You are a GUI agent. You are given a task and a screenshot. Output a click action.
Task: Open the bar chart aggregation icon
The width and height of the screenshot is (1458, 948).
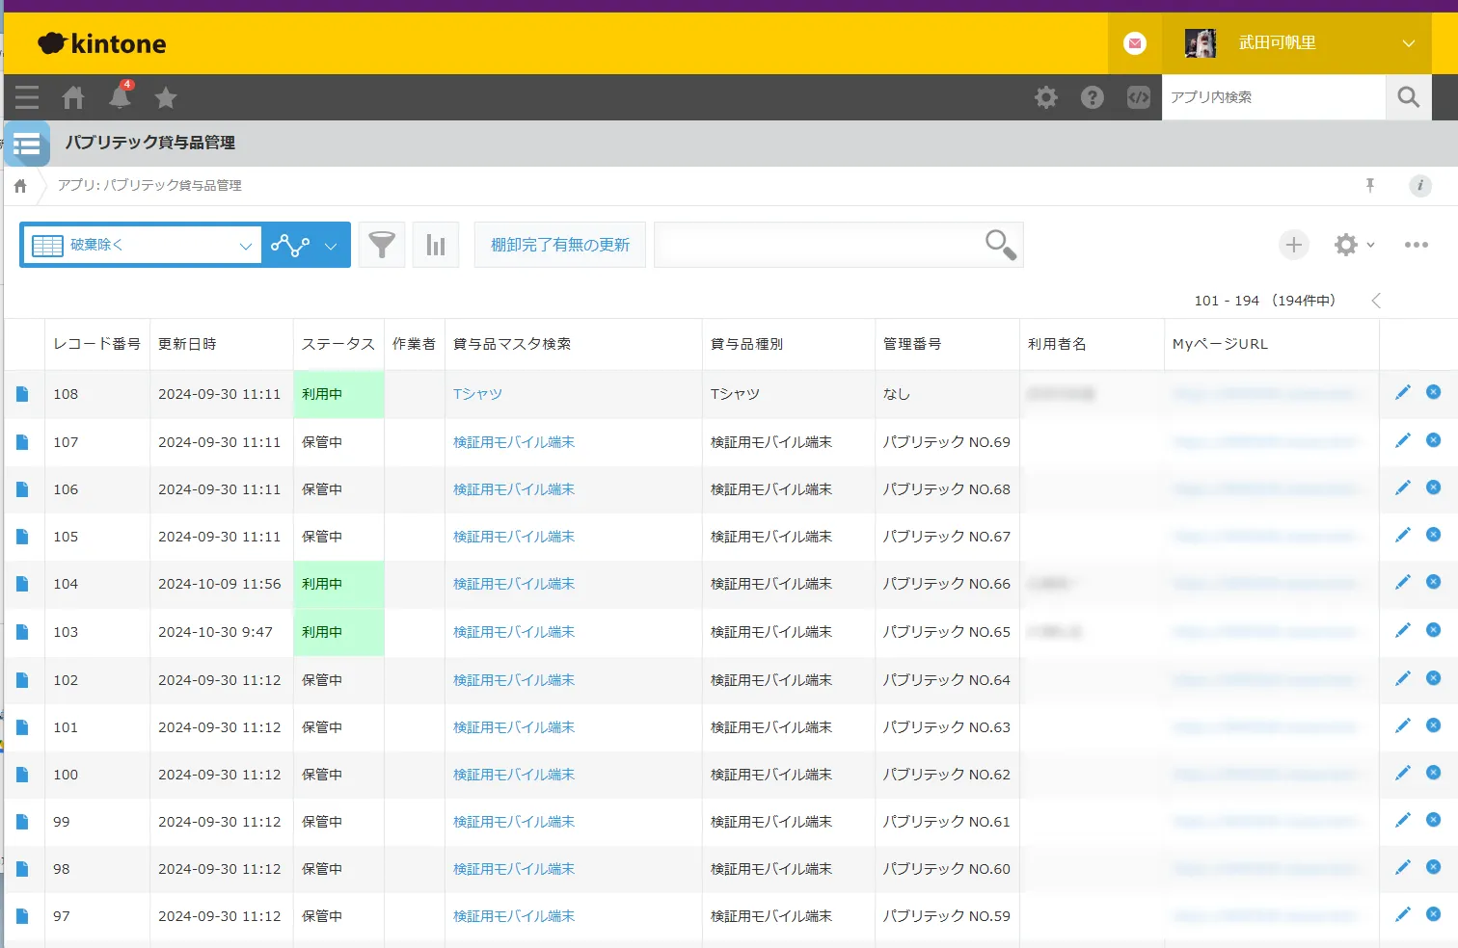436,245
